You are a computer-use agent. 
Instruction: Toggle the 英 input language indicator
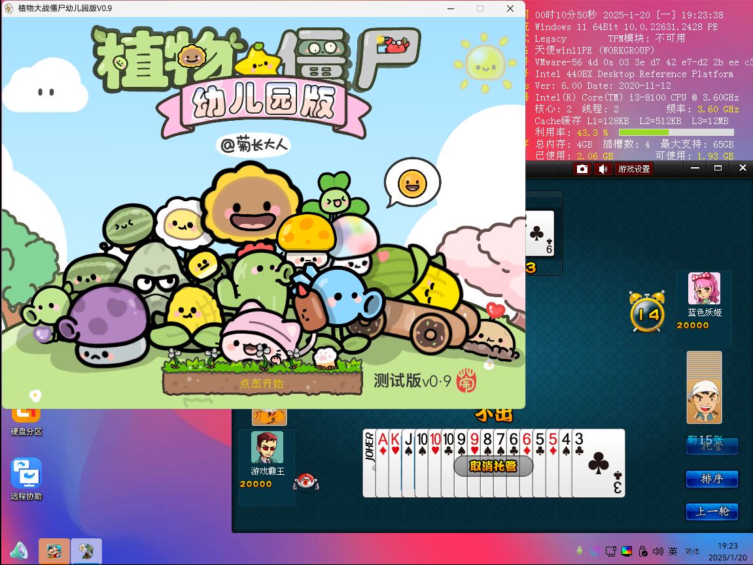673,551
